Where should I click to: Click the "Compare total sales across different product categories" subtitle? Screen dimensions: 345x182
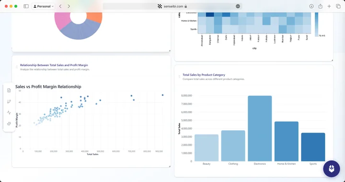(213, 79)
